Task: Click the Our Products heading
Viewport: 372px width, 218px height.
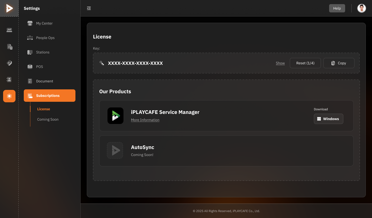Action: [115, 91]
